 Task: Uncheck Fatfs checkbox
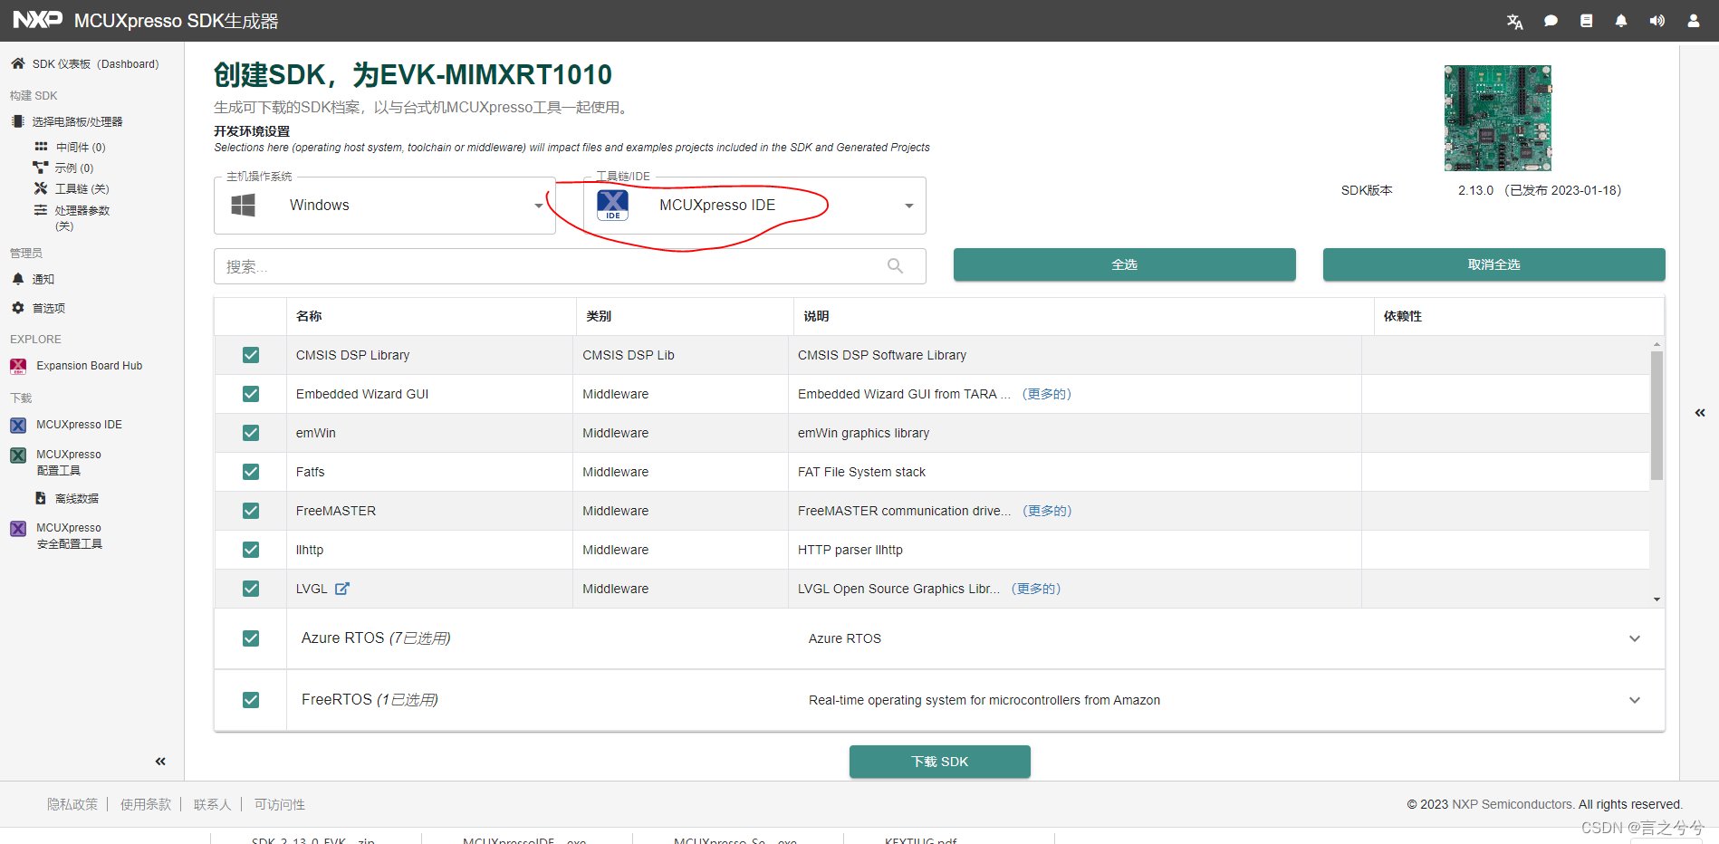click(251, 472)
